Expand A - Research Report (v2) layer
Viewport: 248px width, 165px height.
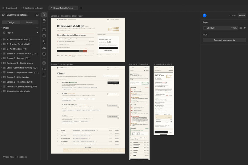[2, 39]
